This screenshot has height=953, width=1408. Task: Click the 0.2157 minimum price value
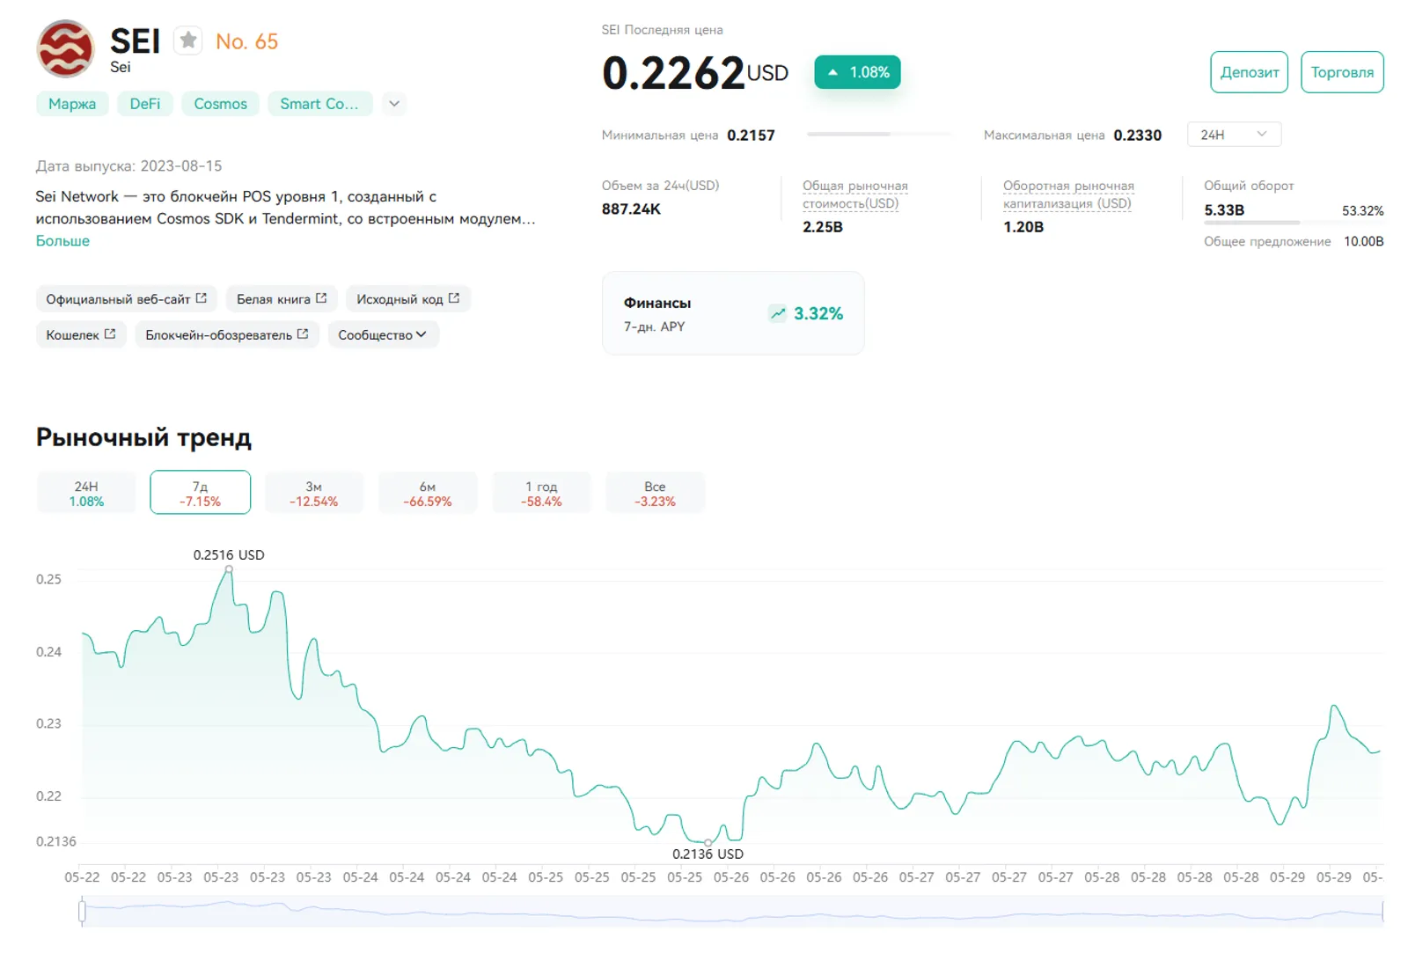751,136
